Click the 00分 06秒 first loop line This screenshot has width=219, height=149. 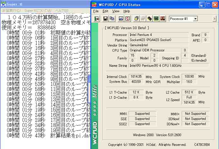[x=48, y=38]
